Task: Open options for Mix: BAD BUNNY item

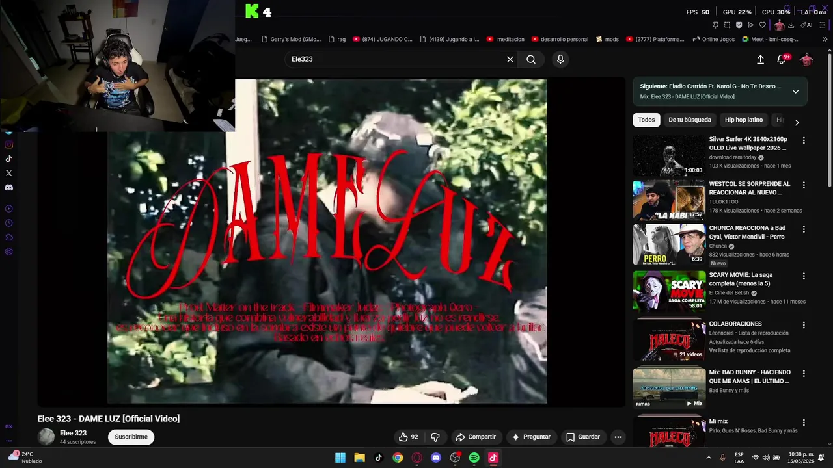Action: tap(804, 374)
